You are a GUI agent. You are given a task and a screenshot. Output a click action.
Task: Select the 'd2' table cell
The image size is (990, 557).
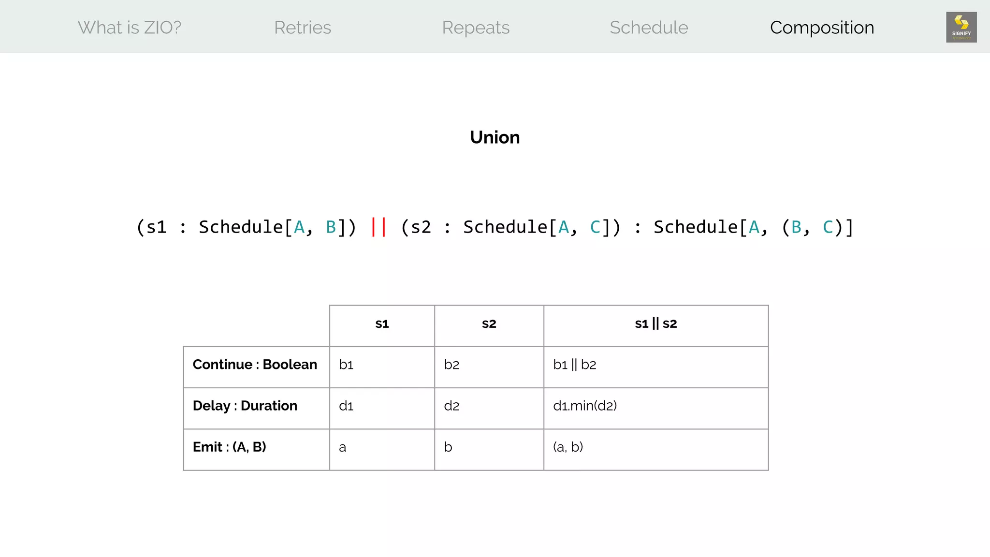[x=489, y=408]
